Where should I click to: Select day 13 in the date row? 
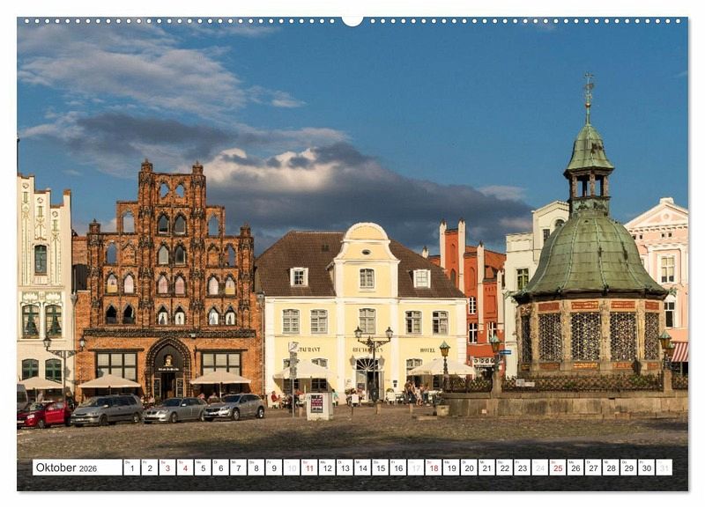click(x=345, y=468)
